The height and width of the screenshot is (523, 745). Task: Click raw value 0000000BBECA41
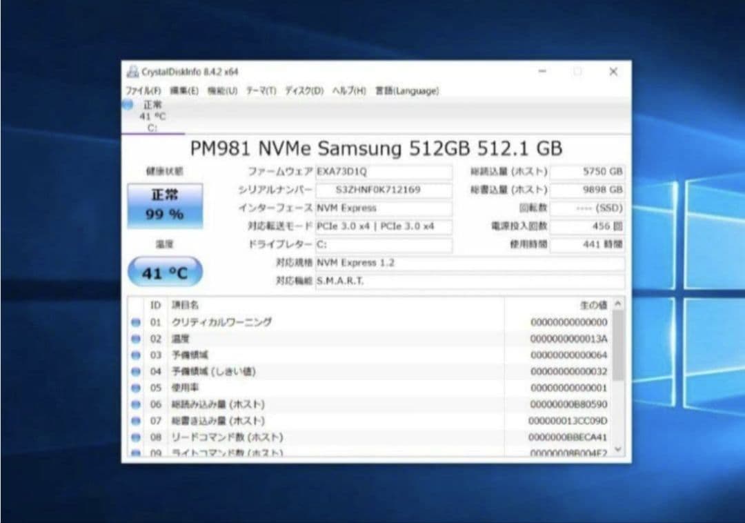pyautogui.click(x=568, y=437)
